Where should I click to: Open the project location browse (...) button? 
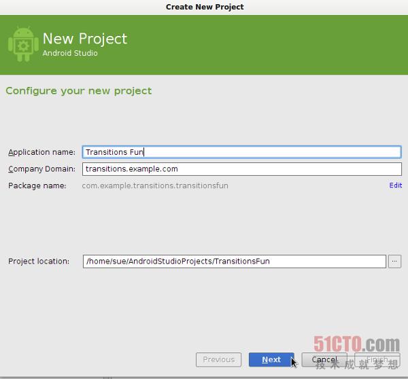394,261
